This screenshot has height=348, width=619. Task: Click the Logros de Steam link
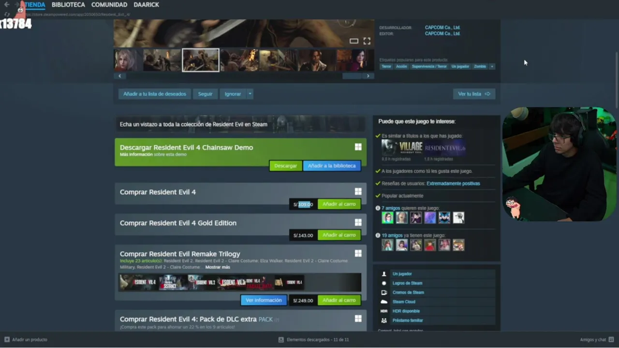[x=407, y=283]
